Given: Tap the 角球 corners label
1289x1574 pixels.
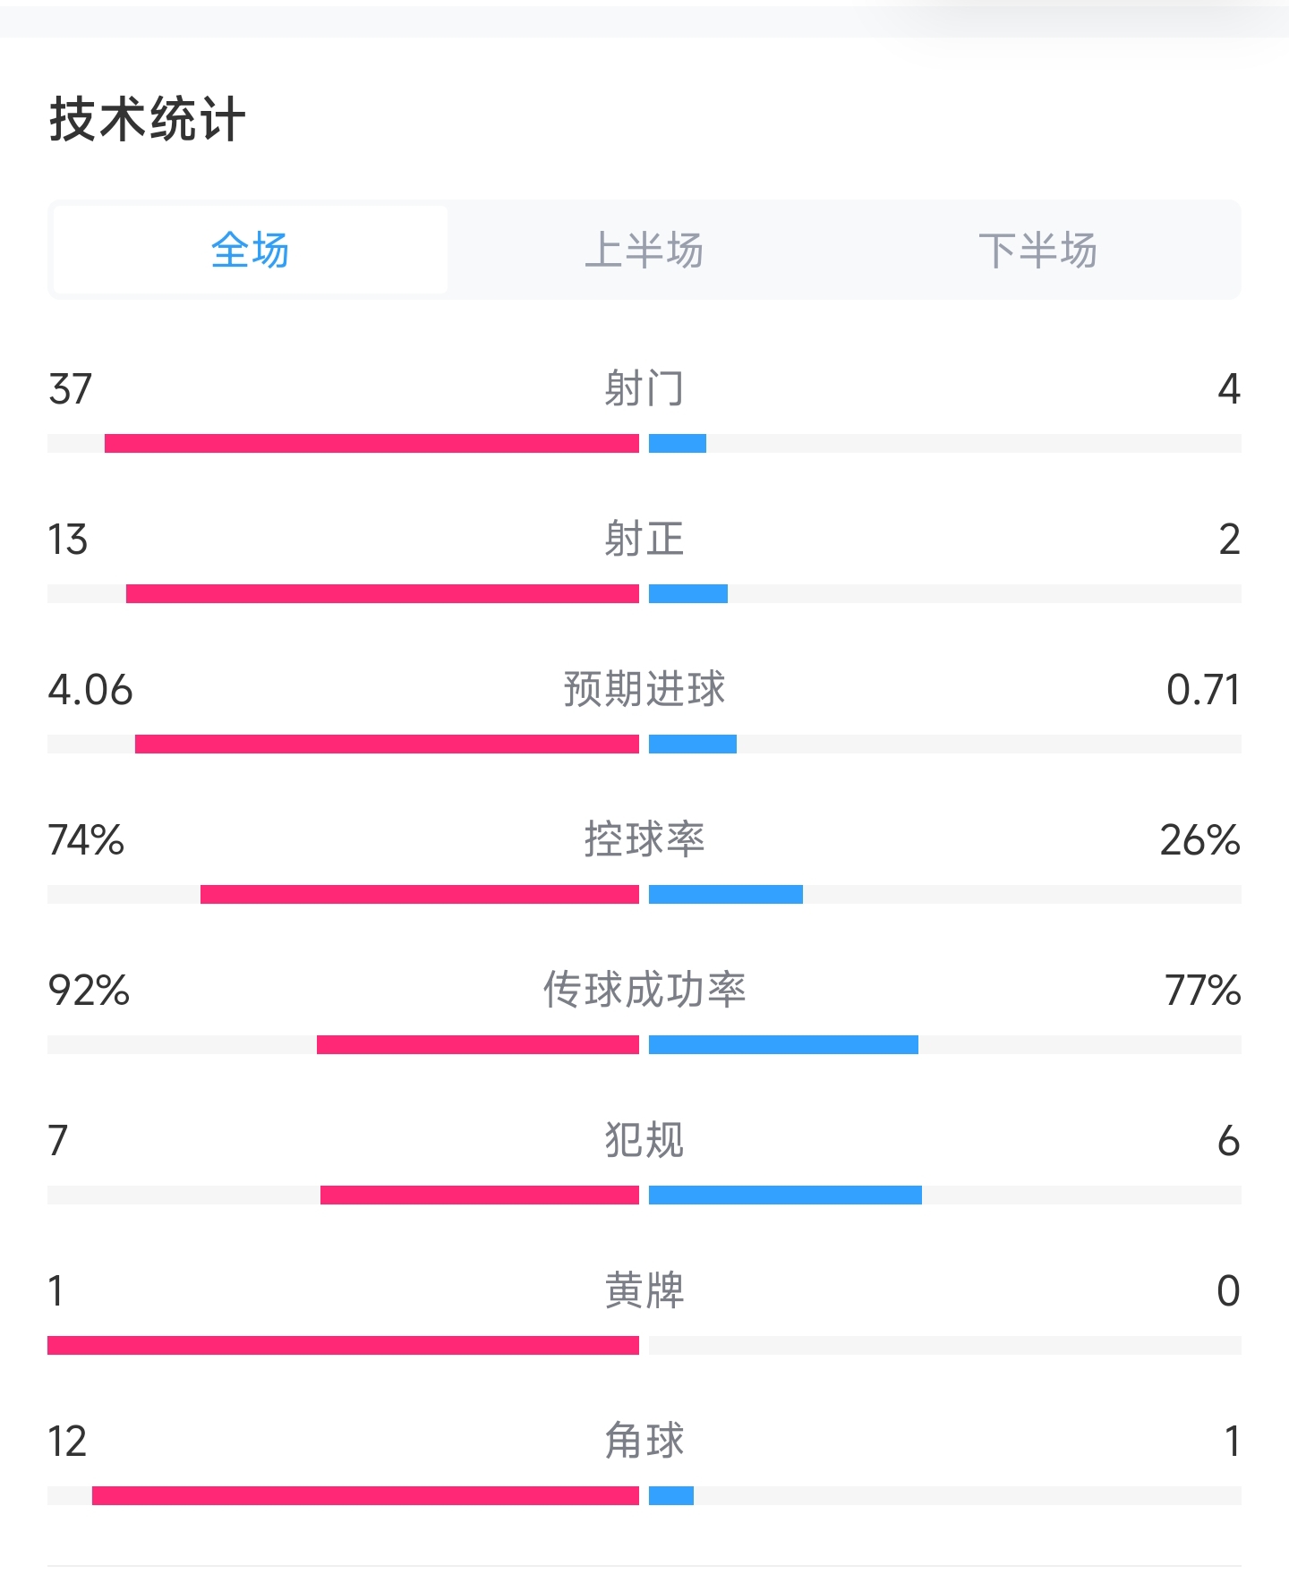Looking at the screenshot, I should click(644, 1442).
